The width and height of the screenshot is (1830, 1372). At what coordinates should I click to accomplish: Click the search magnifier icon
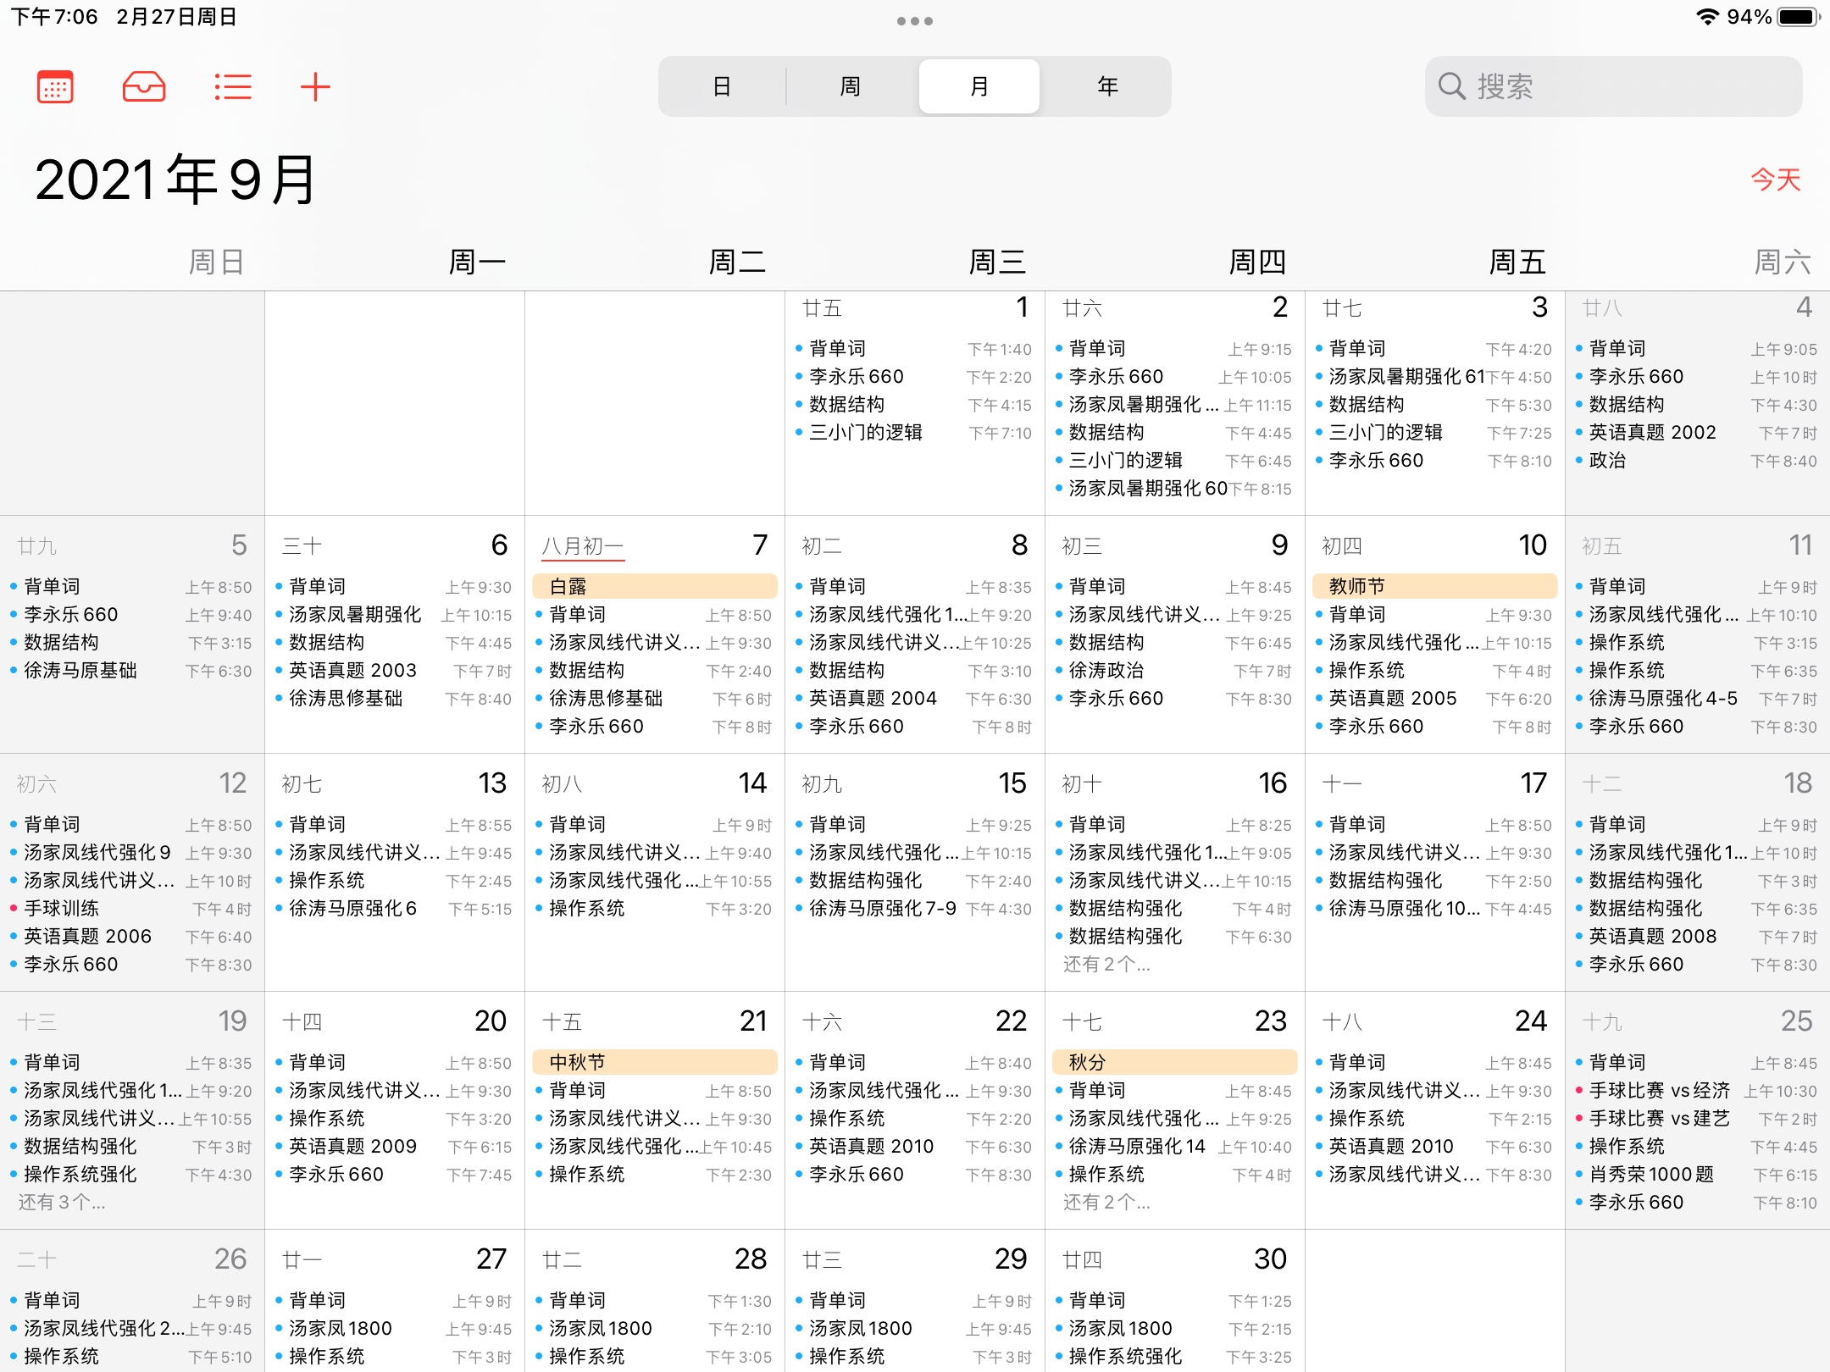coord(1451,86)
